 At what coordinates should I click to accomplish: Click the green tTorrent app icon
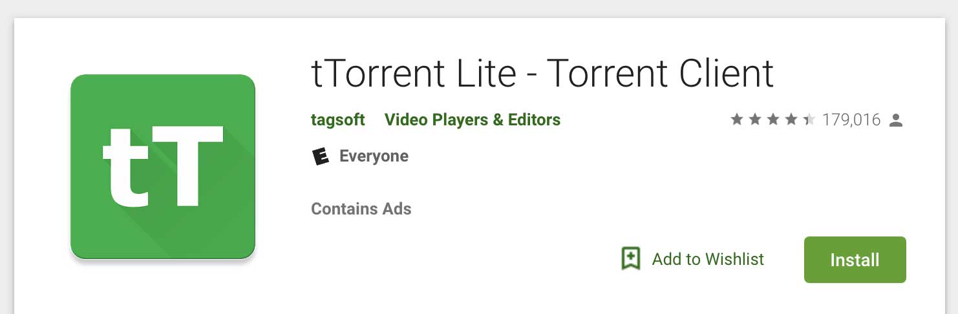coord(163,167)
